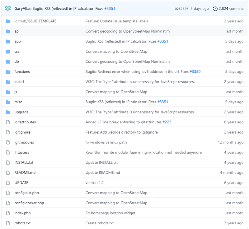View the 2,824 commits history

click(231, 9)
